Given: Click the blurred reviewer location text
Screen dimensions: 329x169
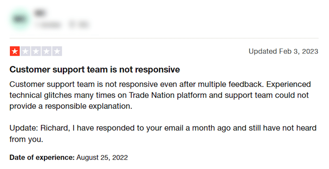Looking at the screenshot, I should click(x=79, y=25).
